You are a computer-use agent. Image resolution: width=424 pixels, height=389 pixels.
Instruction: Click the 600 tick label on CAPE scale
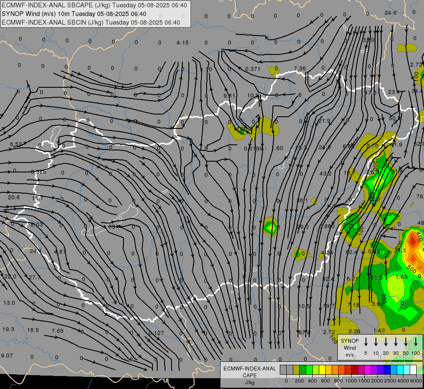point(325,381)
